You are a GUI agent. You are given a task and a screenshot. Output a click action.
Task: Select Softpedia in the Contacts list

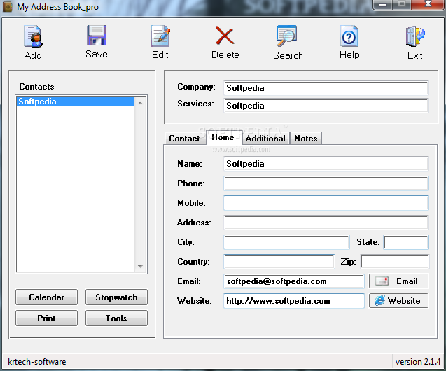[75, 101]
